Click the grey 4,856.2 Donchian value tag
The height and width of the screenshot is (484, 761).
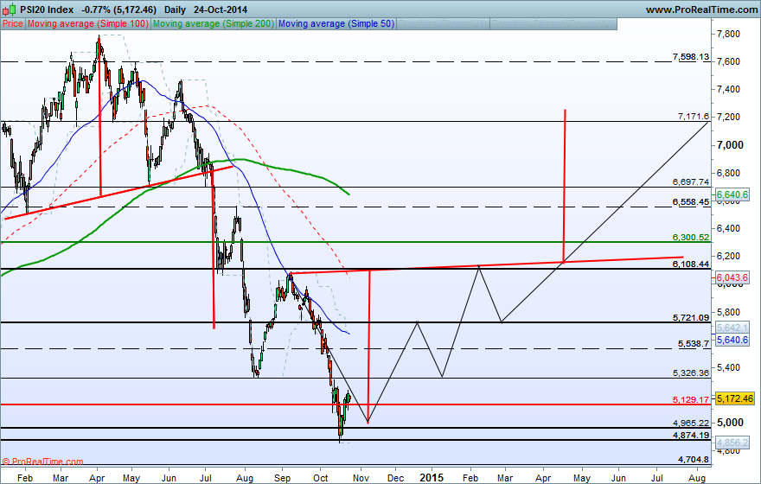tap(732, 443)
